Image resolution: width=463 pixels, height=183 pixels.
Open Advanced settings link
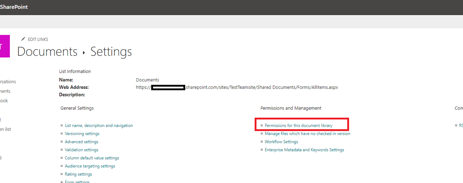coord(81,142)
